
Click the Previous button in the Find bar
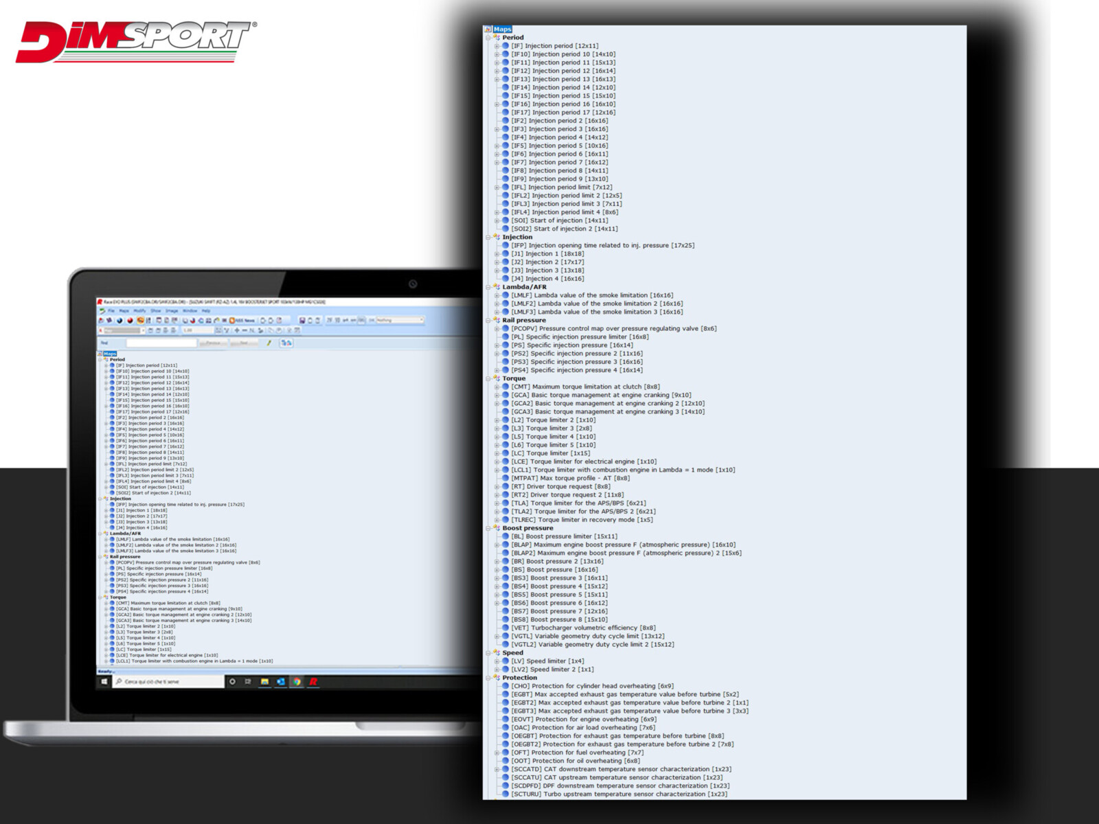pos(212,343)
